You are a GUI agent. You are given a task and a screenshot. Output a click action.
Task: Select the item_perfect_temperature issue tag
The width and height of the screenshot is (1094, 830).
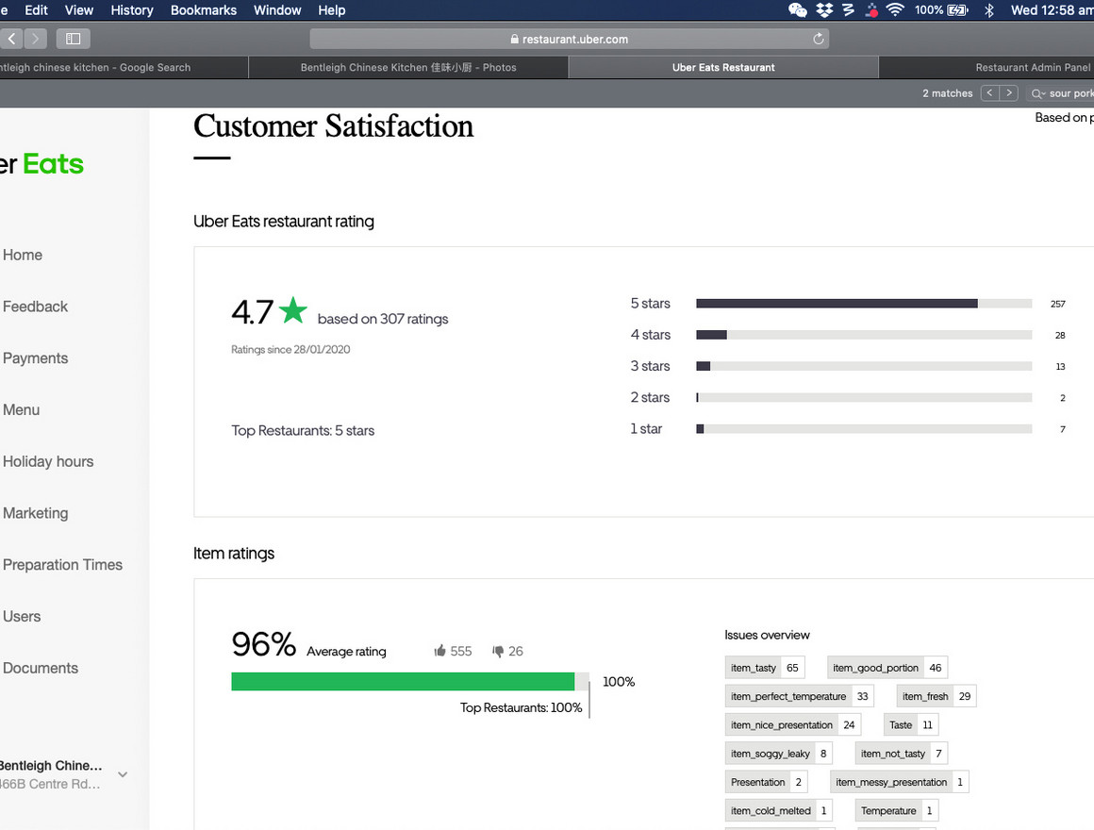[800, 696]
